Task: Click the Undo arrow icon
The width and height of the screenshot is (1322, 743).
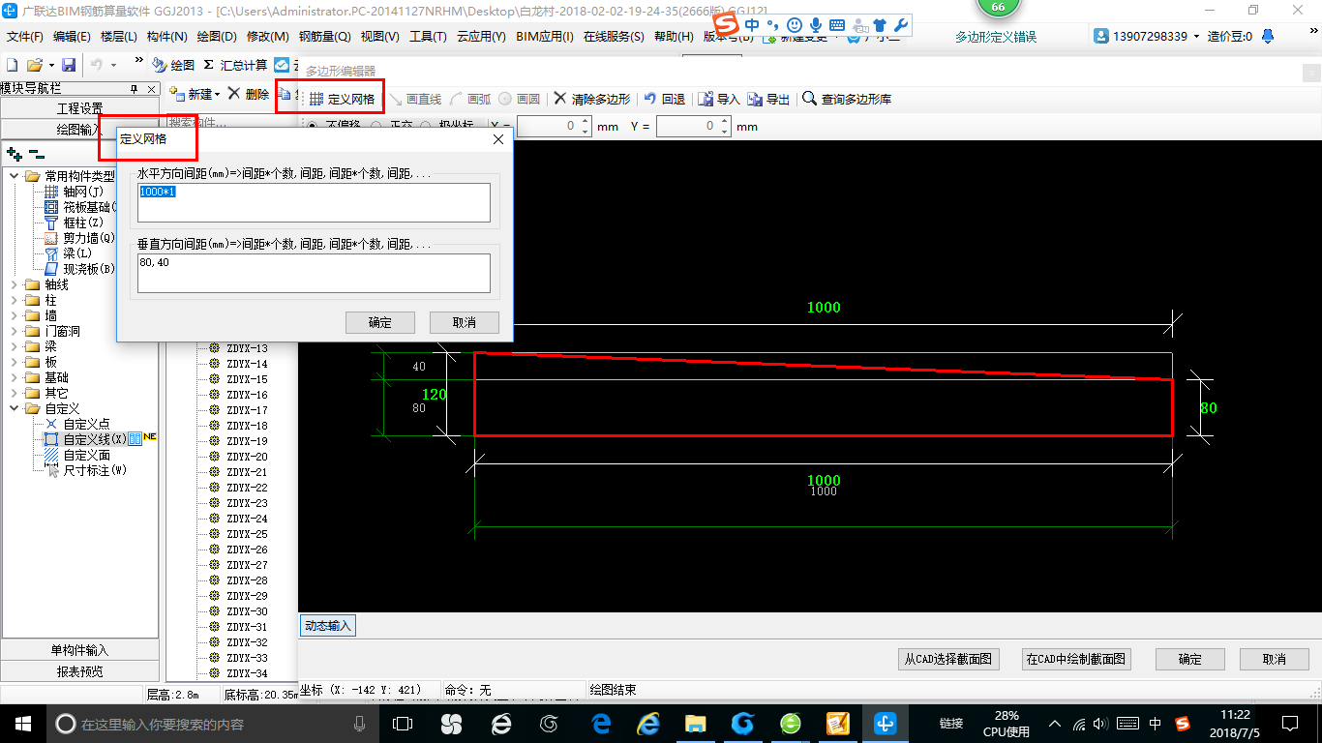Action: pos(97,65)
